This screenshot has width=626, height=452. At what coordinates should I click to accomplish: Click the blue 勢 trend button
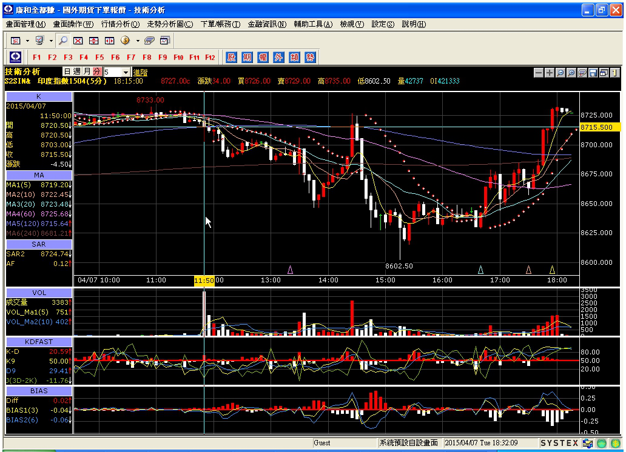click(x=310, y=57)
